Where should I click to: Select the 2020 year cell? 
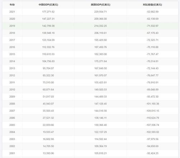[x=12, y=19]
